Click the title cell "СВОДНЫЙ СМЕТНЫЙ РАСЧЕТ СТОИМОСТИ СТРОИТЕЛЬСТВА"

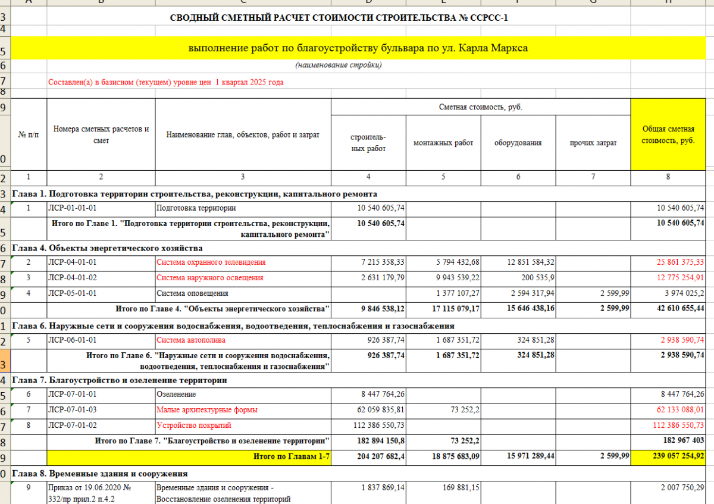click(x=339, y=17)
